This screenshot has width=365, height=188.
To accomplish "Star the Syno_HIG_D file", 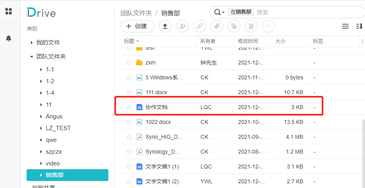I will 129,137.
